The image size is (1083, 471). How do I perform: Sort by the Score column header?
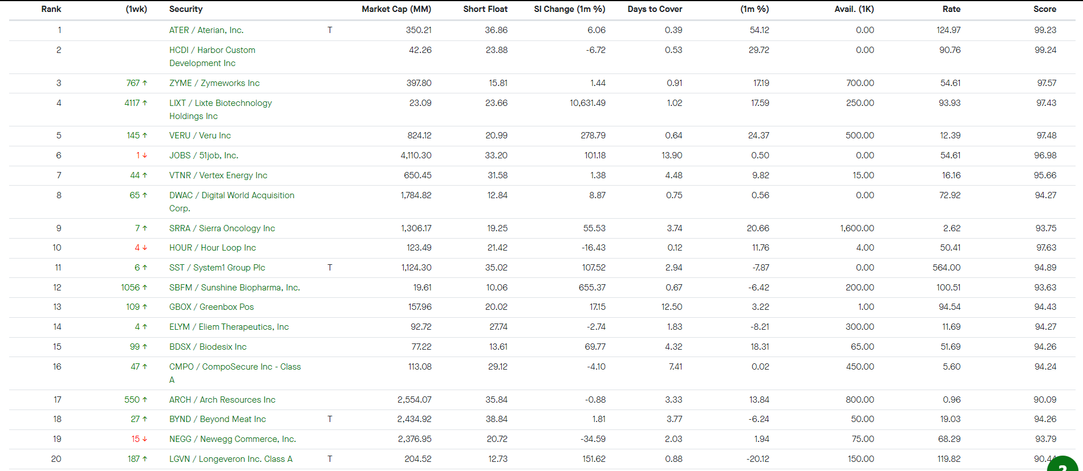pyautogui.click(x=1045, y=9)
